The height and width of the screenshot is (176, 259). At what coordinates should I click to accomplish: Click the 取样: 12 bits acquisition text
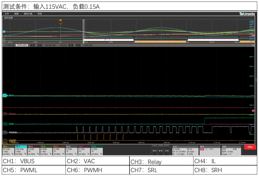coord(227,152)
